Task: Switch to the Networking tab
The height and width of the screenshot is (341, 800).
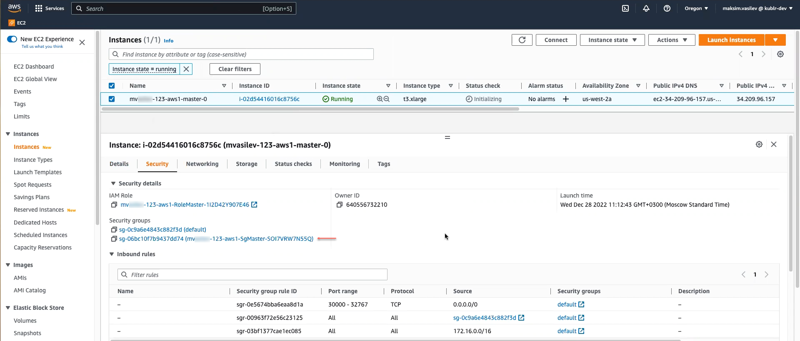Action: (x=202, y=164)
